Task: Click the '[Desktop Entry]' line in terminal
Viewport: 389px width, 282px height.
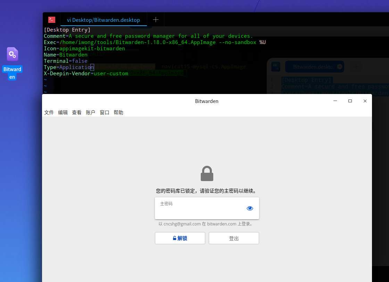Action: point(67,30)
